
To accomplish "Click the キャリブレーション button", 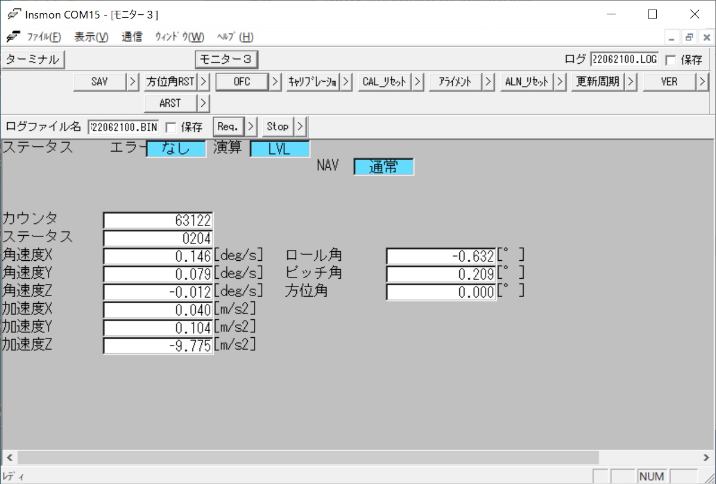I will [314, 82].
